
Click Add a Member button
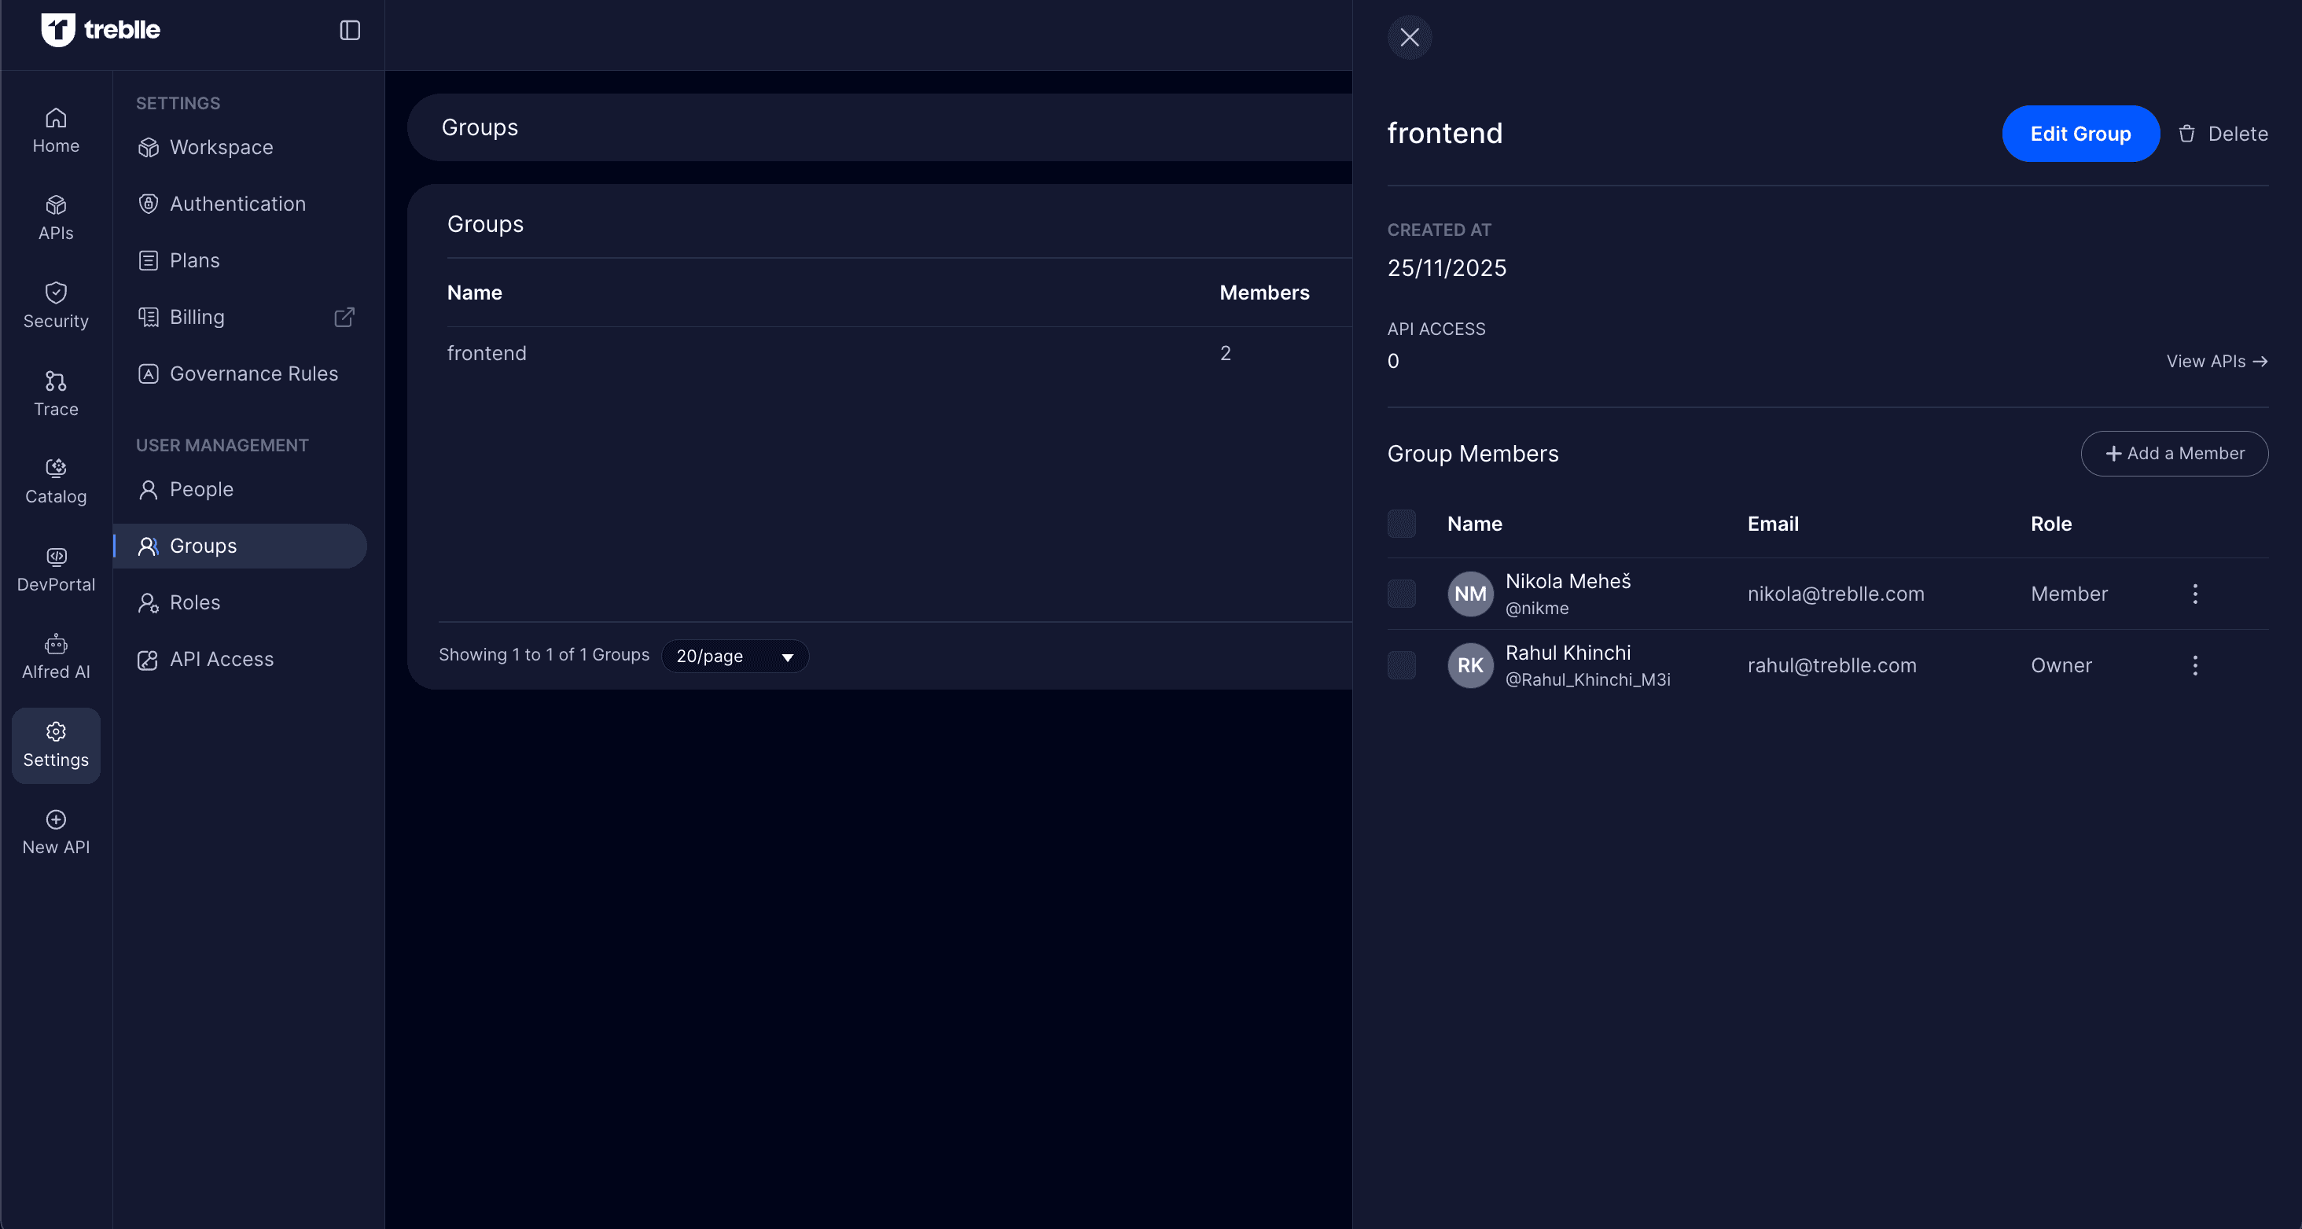pyautogui.click(x=2173, y=453)
